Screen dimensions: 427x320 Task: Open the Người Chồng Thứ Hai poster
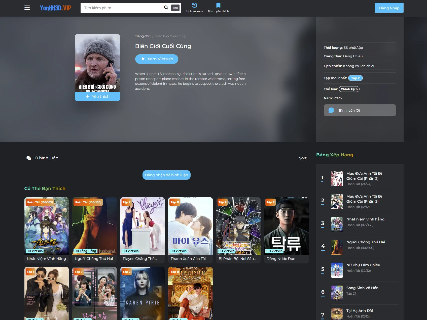click(x=94, y=226)
